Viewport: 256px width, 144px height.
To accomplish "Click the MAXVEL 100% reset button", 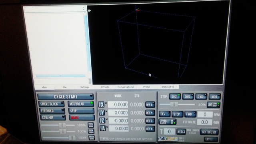I will tap(92, 138).
